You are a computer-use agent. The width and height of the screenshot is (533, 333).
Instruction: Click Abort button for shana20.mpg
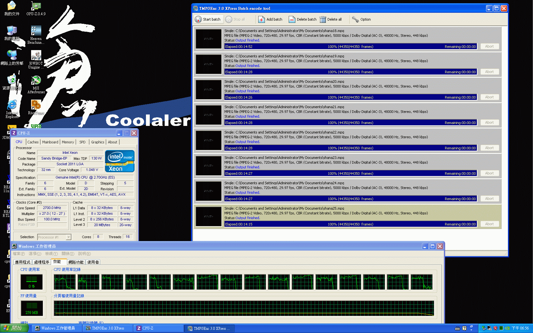[489, 97]
